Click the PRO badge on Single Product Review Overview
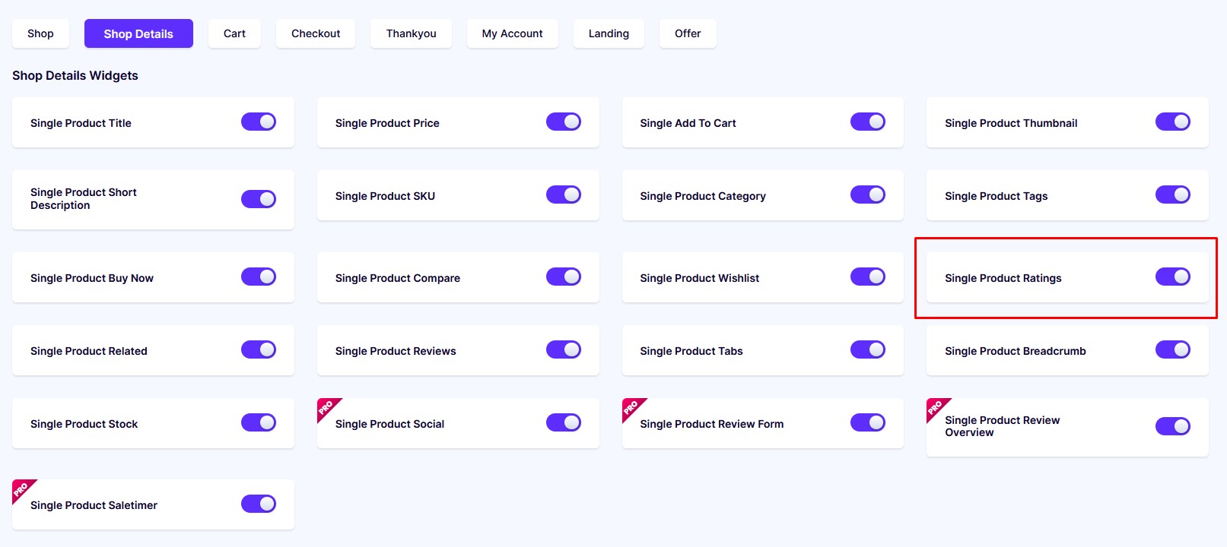1227x547 pixels. click(x=936, y=408)
